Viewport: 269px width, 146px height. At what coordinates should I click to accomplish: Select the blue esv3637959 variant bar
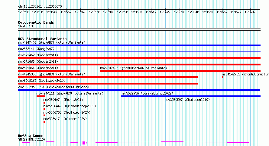[x=139, y=90]
